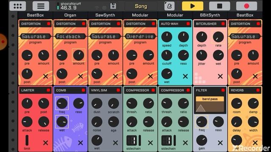Remove the Auto-Wah effect with its X
The width and height of the screenshot is (271, 152).
[x=185, y=76]
